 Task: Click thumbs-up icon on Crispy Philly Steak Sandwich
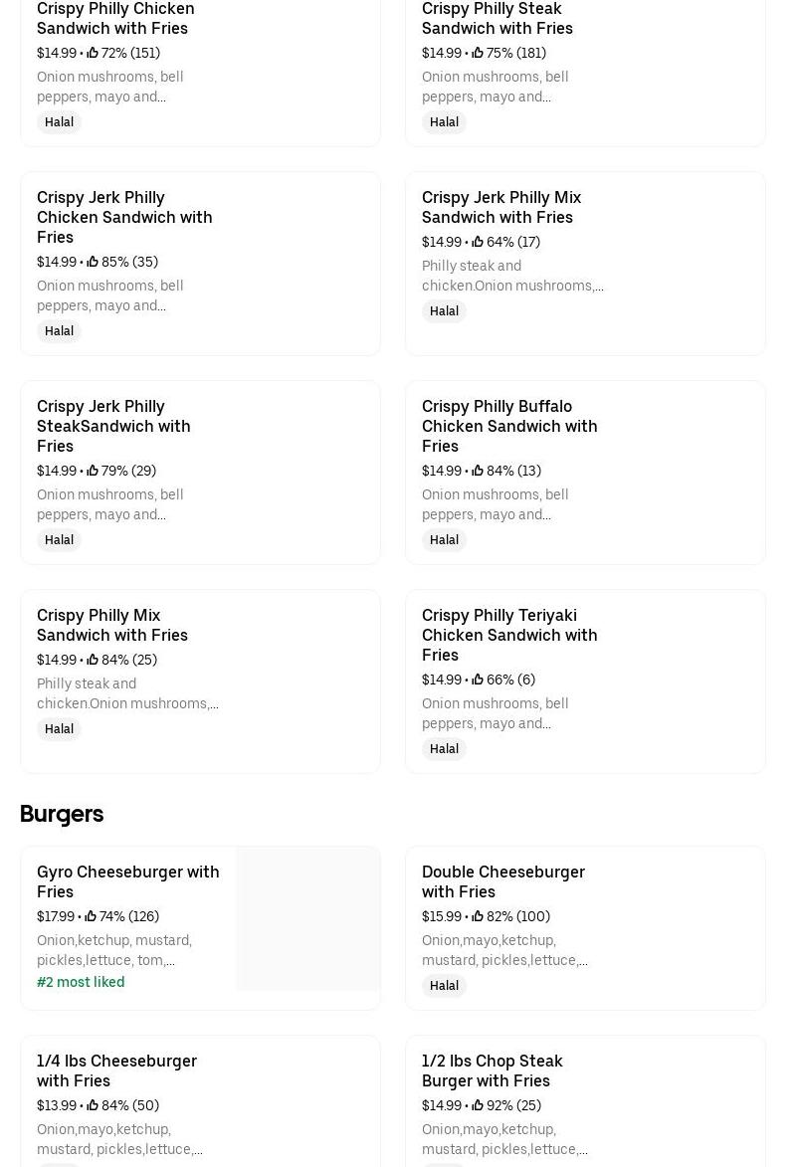478,53
